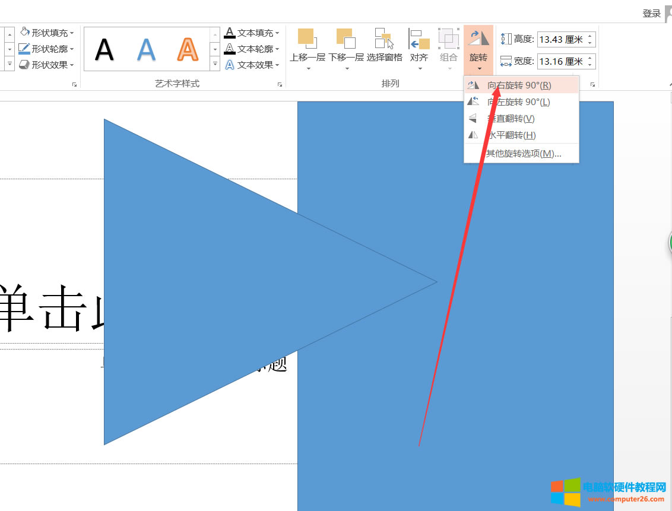Click Send Backward (下移一层) icon

click(x=345, y=39)
